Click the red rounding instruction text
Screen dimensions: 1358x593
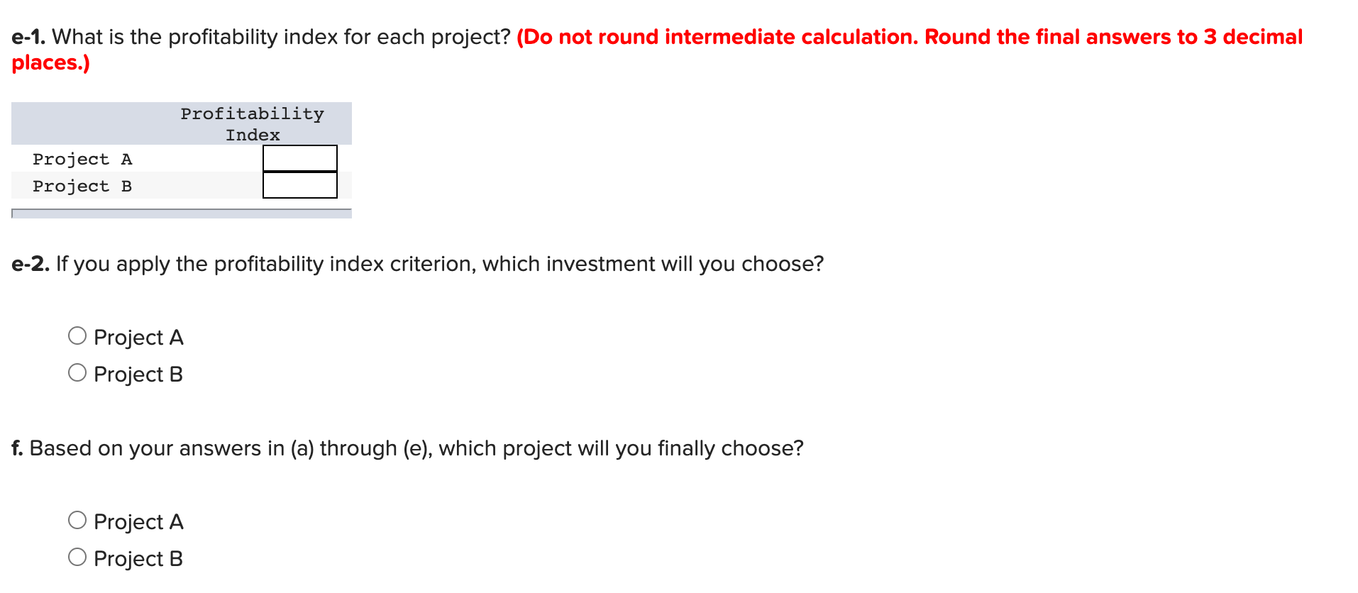[908, 36]
